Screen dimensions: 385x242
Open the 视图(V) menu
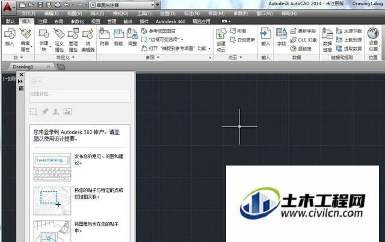pyautogui.click(x=75, y=13)
